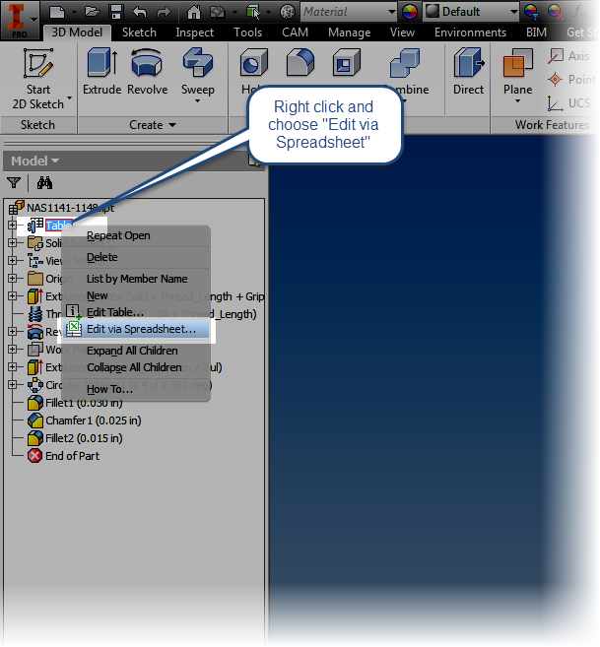This screenshot has width=600, height=647.
Task: Switch to the Sketch tab
Action: [x=139, y=32]
